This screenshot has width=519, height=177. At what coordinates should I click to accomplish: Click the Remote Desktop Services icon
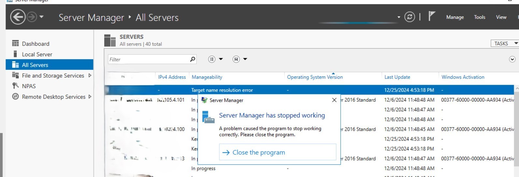15,96
